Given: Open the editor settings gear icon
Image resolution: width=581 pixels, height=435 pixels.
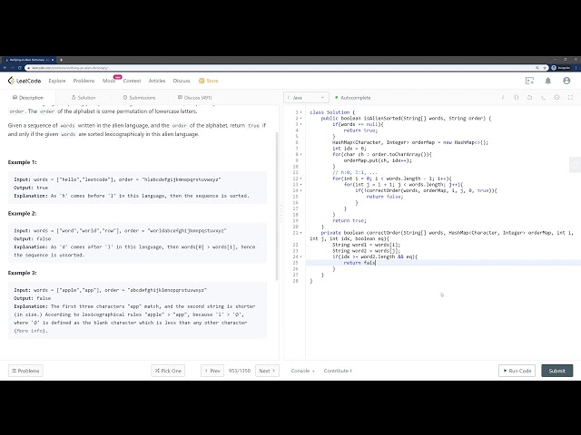Looking at the screenshot, I should coord(556,98).
